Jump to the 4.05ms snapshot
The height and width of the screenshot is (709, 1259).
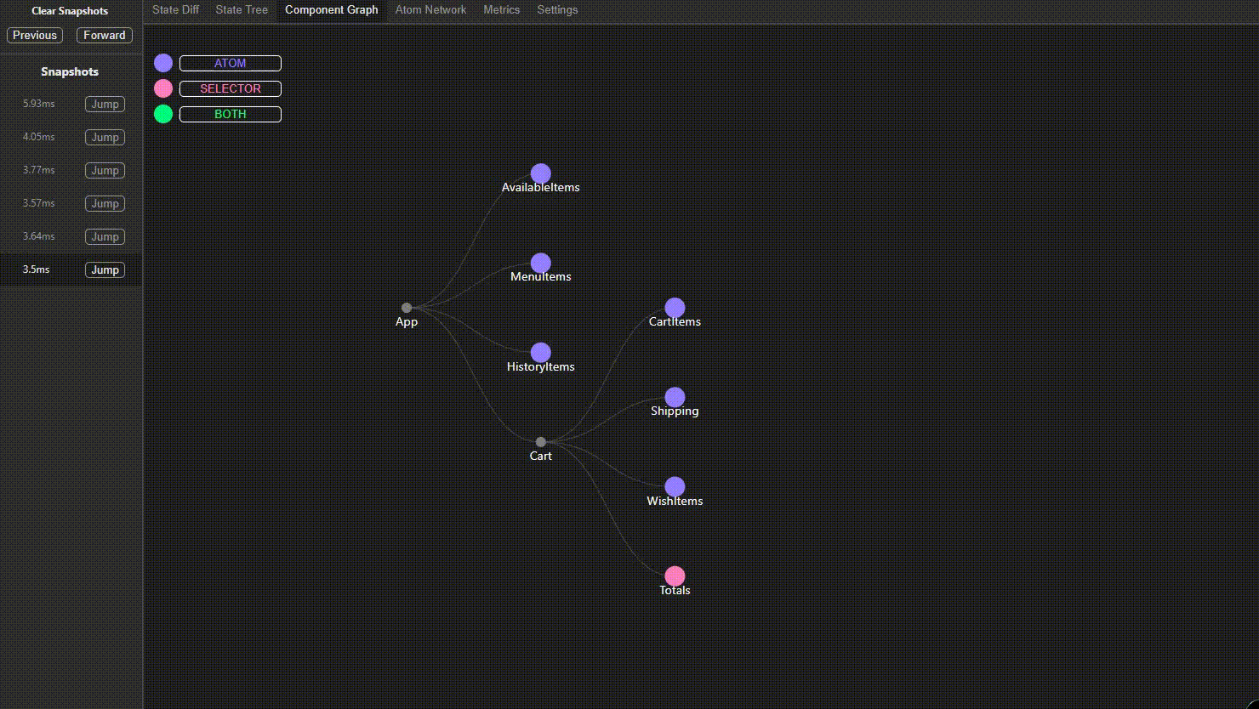click(105, 137)
